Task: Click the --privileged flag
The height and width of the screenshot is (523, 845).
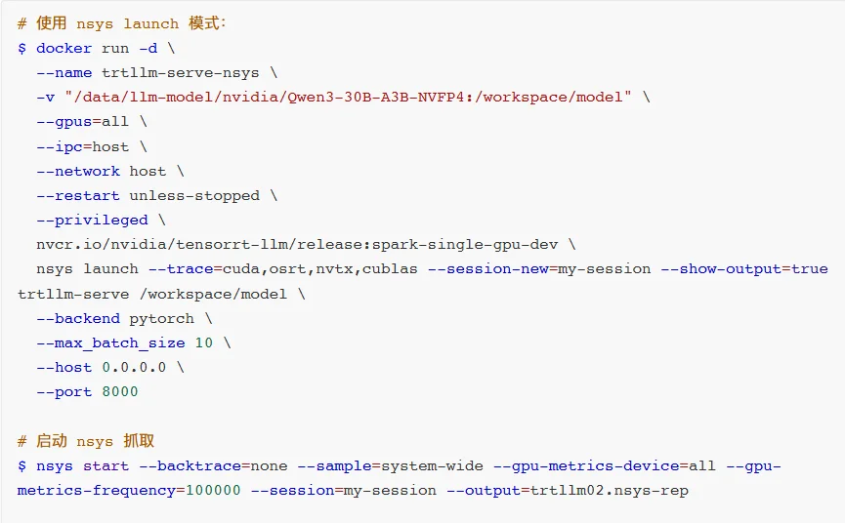Action: click(92, 220)
